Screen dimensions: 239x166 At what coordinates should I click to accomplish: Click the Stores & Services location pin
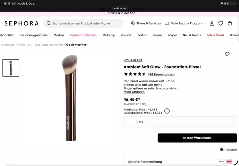click(133, 23)
